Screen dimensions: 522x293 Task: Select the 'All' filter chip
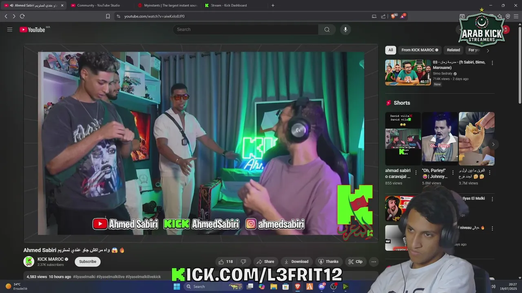[391, 50]
